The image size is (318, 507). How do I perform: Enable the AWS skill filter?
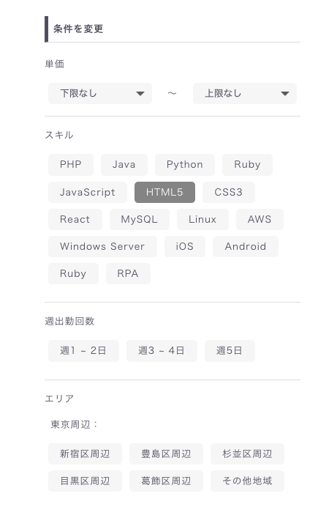click(x=260, y=219)
